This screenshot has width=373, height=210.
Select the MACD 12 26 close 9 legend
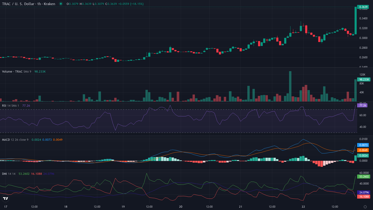(x=15, y=139)
